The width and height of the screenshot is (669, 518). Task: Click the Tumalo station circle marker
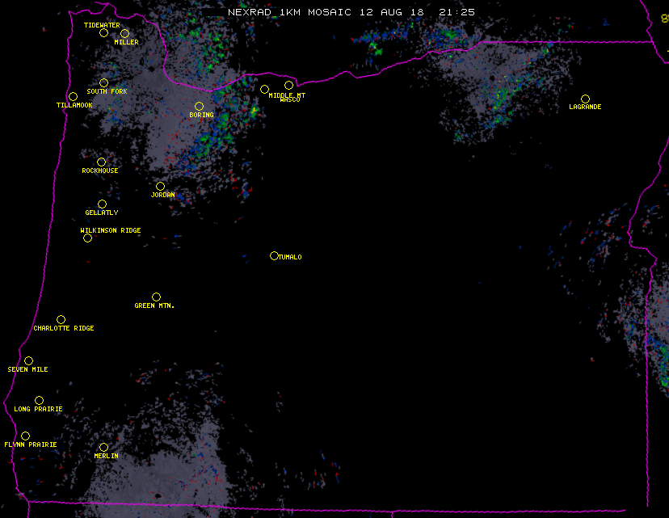pyautogui.click(x=274, y=256)
